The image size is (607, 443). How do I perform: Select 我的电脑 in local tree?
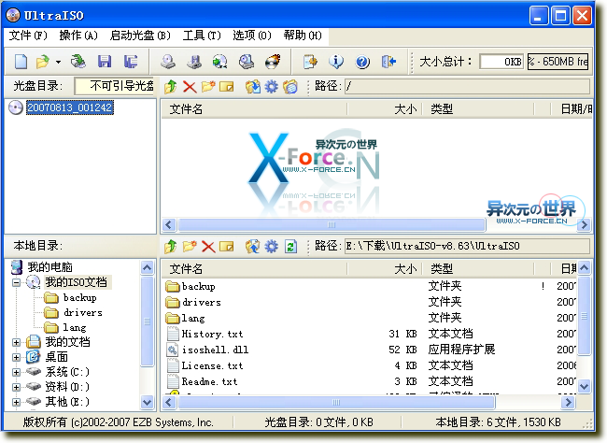point(49,267)
